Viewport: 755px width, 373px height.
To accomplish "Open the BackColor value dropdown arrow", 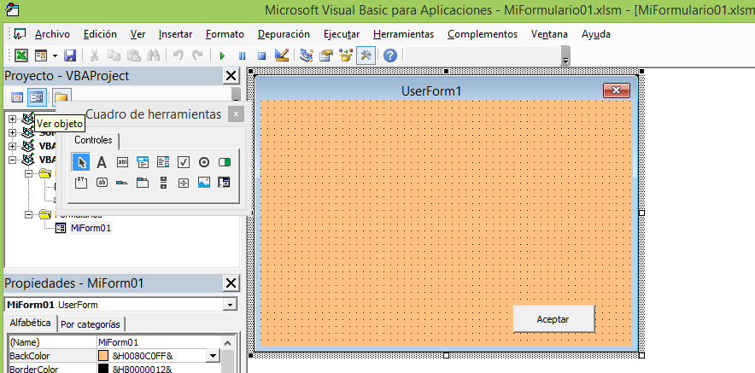I will coord(212,356).
